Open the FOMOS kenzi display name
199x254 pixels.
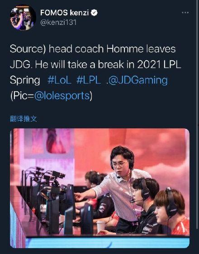[x=64, y=13]
